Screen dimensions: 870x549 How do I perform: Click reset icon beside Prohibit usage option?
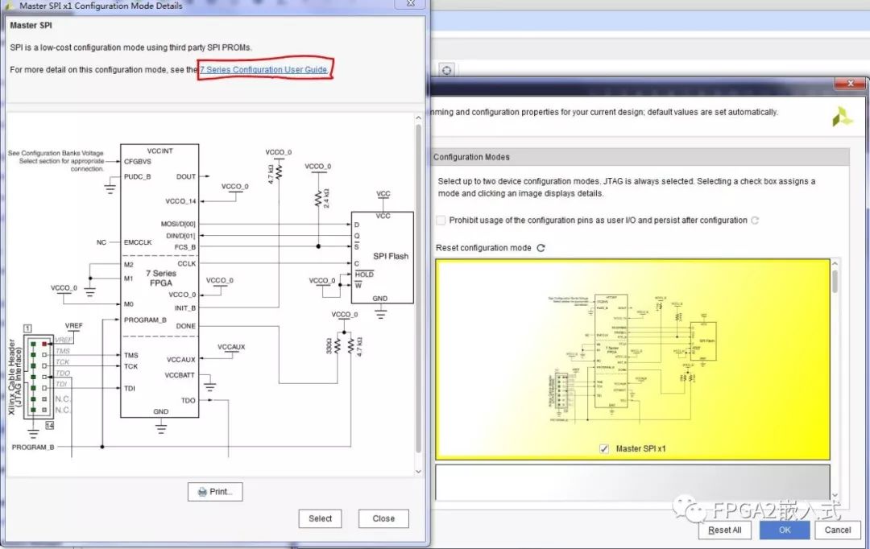[755, 220]
